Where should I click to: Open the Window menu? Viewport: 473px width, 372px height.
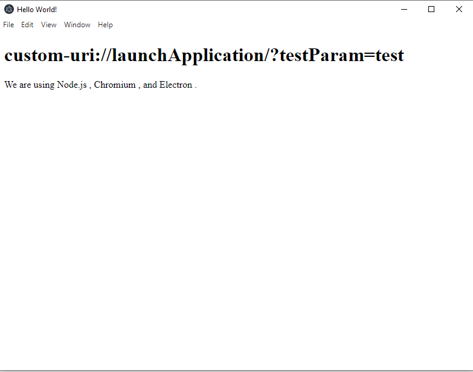click(x=77, y=25)
